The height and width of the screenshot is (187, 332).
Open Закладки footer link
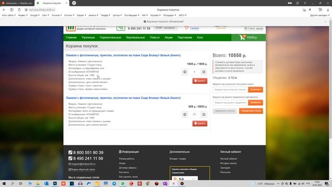(x=225, y=168)
